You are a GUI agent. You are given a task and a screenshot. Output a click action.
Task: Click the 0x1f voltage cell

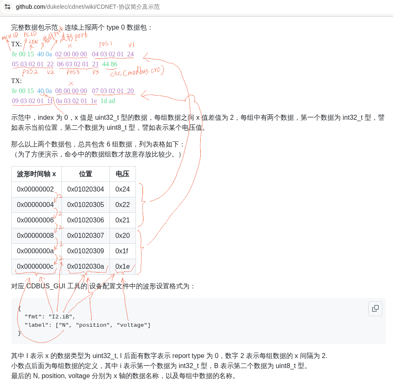click(122, 251)
